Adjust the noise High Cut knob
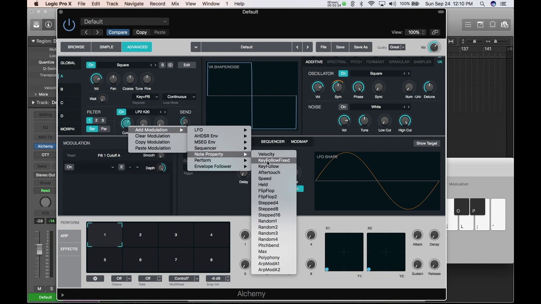This screenshot has width=541, height=304. pos(405,121)
